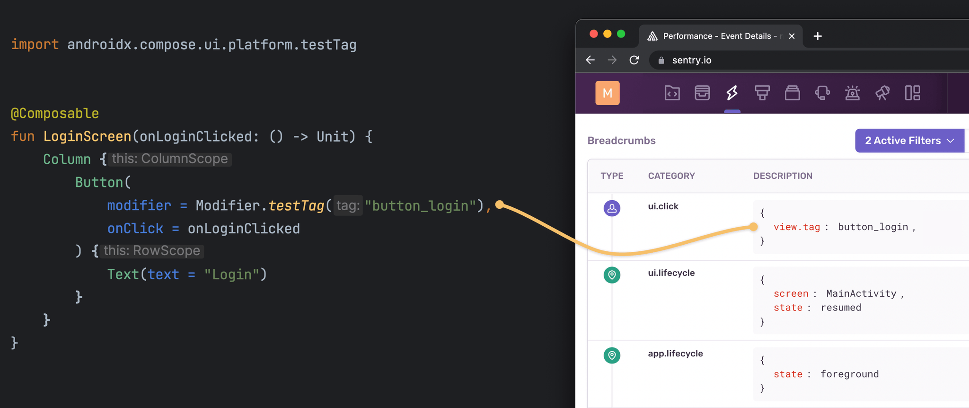Reload the sentry.io page
Image resolution: width=969 pixels, height=408 pixels.
tap(634, 60)
